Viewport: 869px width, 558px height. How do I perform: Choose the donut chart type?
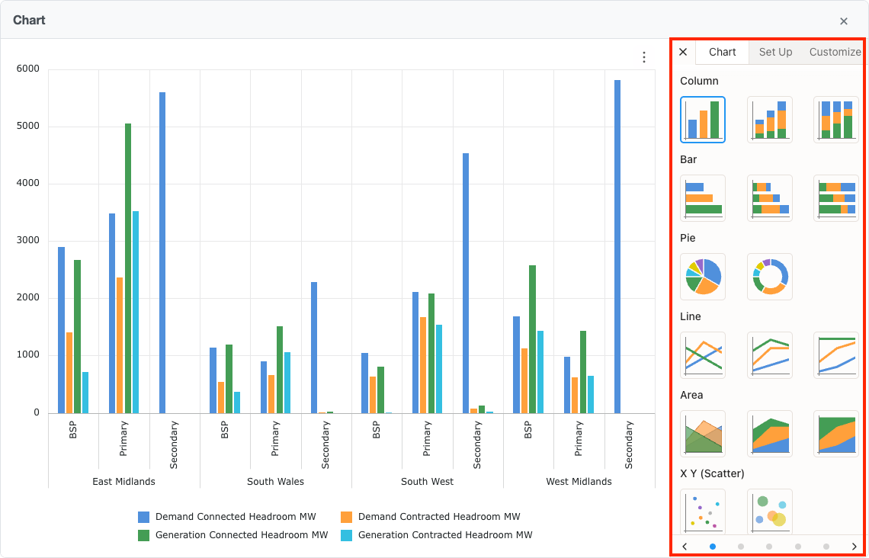(769, 276)
